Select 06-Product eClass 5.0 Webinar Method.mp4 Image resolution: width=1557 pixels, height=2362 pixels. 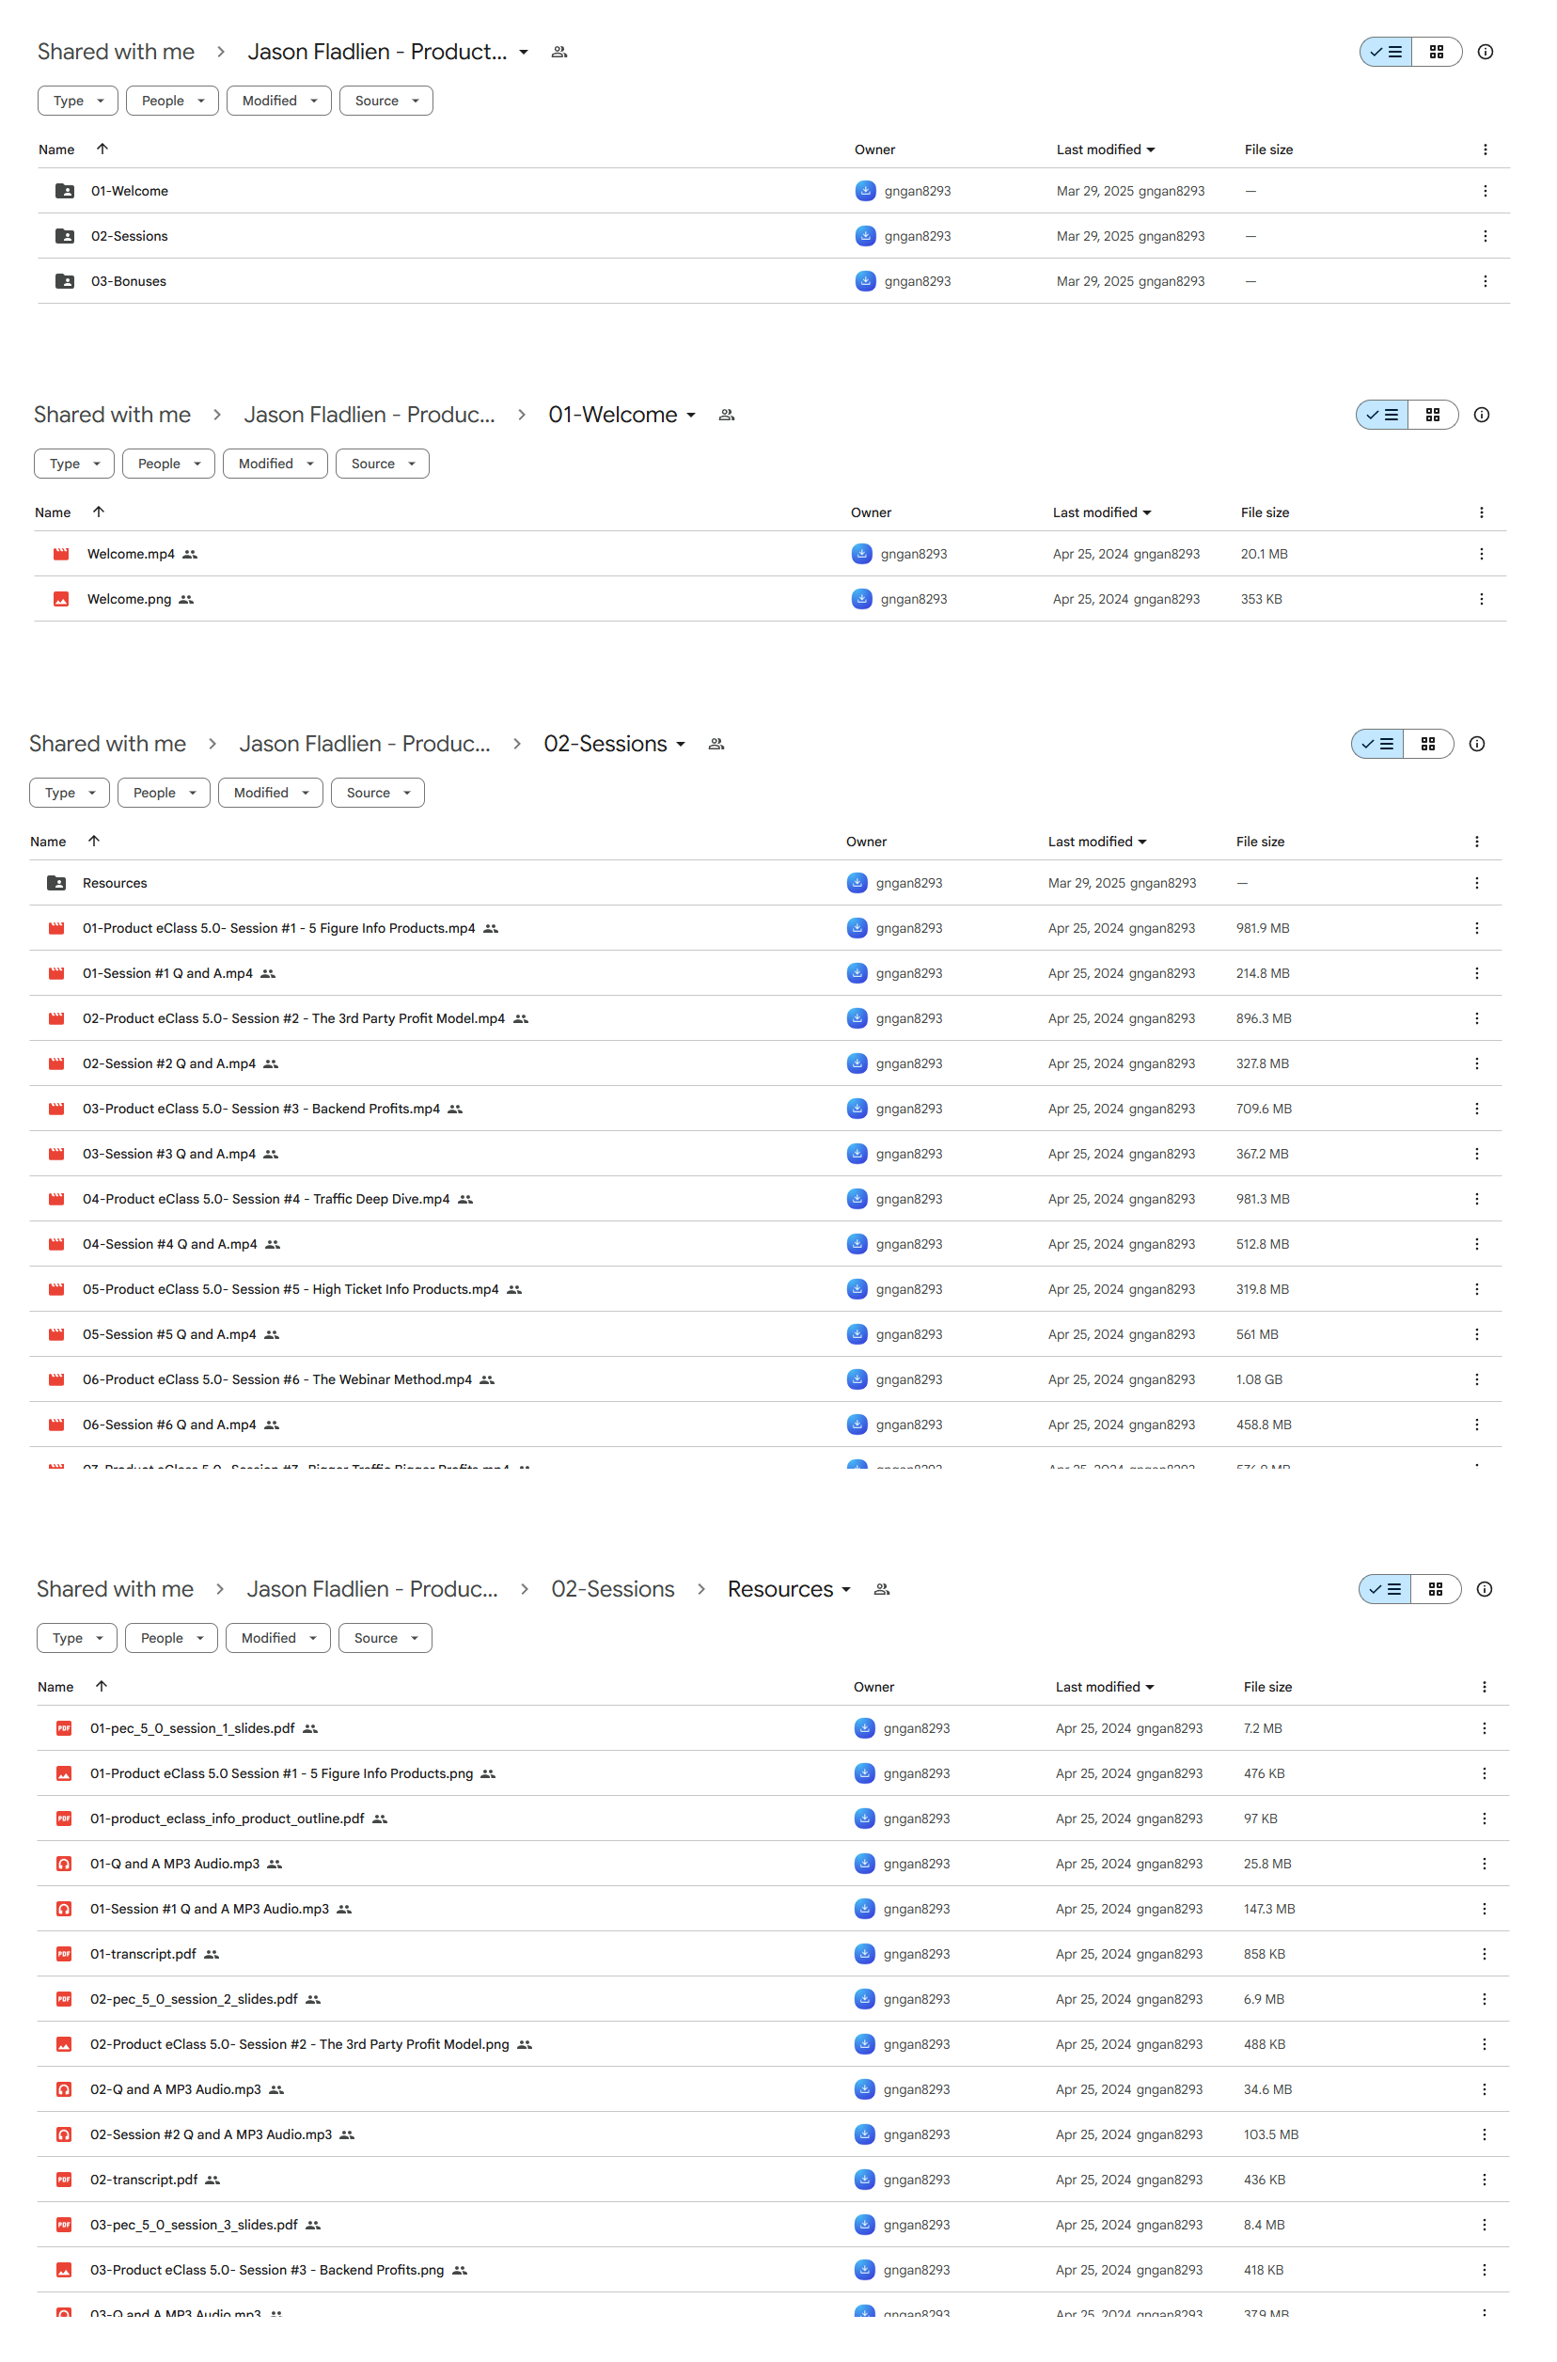765,1379
